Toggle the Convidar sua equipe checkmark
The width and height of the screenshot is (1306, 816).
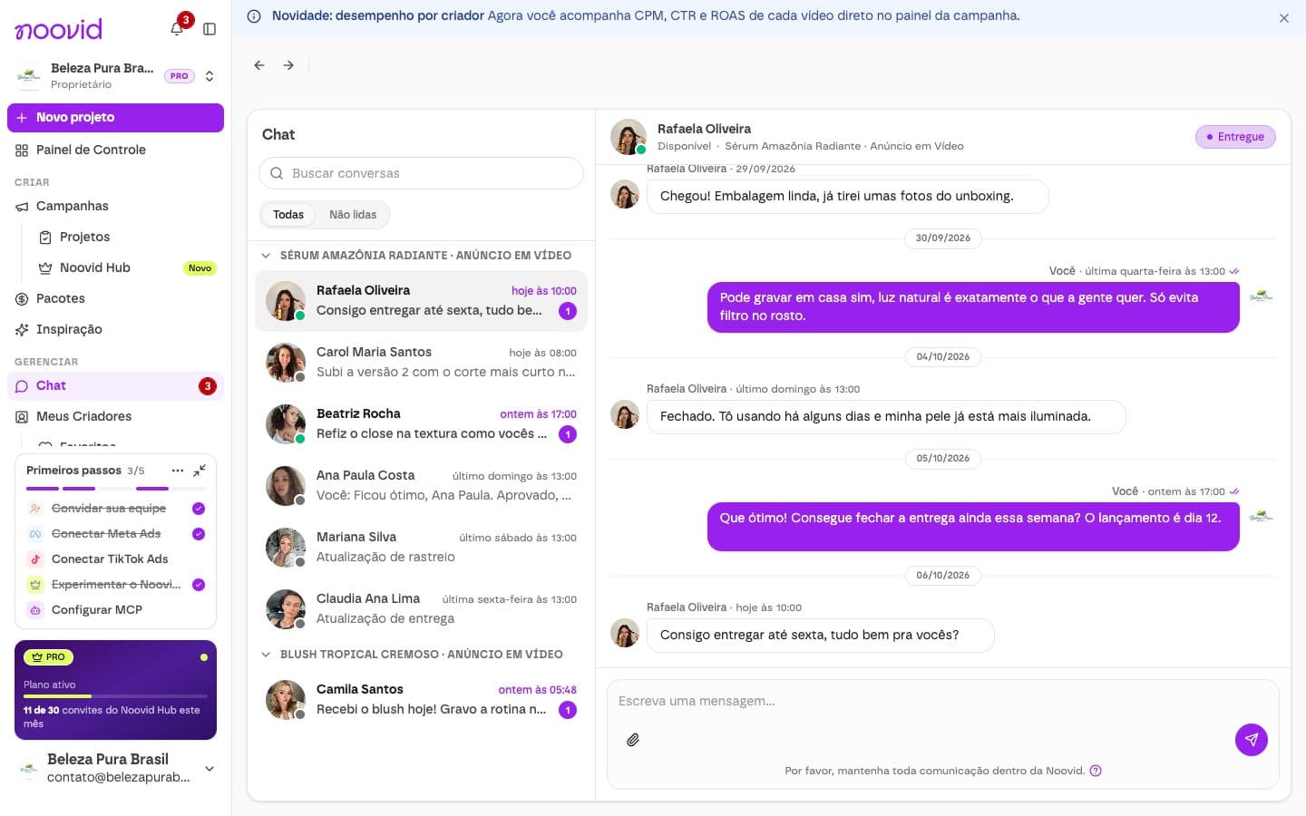coord(199,509)
